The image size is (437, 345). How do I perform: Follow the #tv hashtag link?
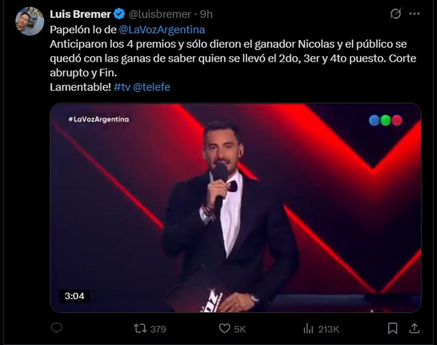(x=122, y=87)
